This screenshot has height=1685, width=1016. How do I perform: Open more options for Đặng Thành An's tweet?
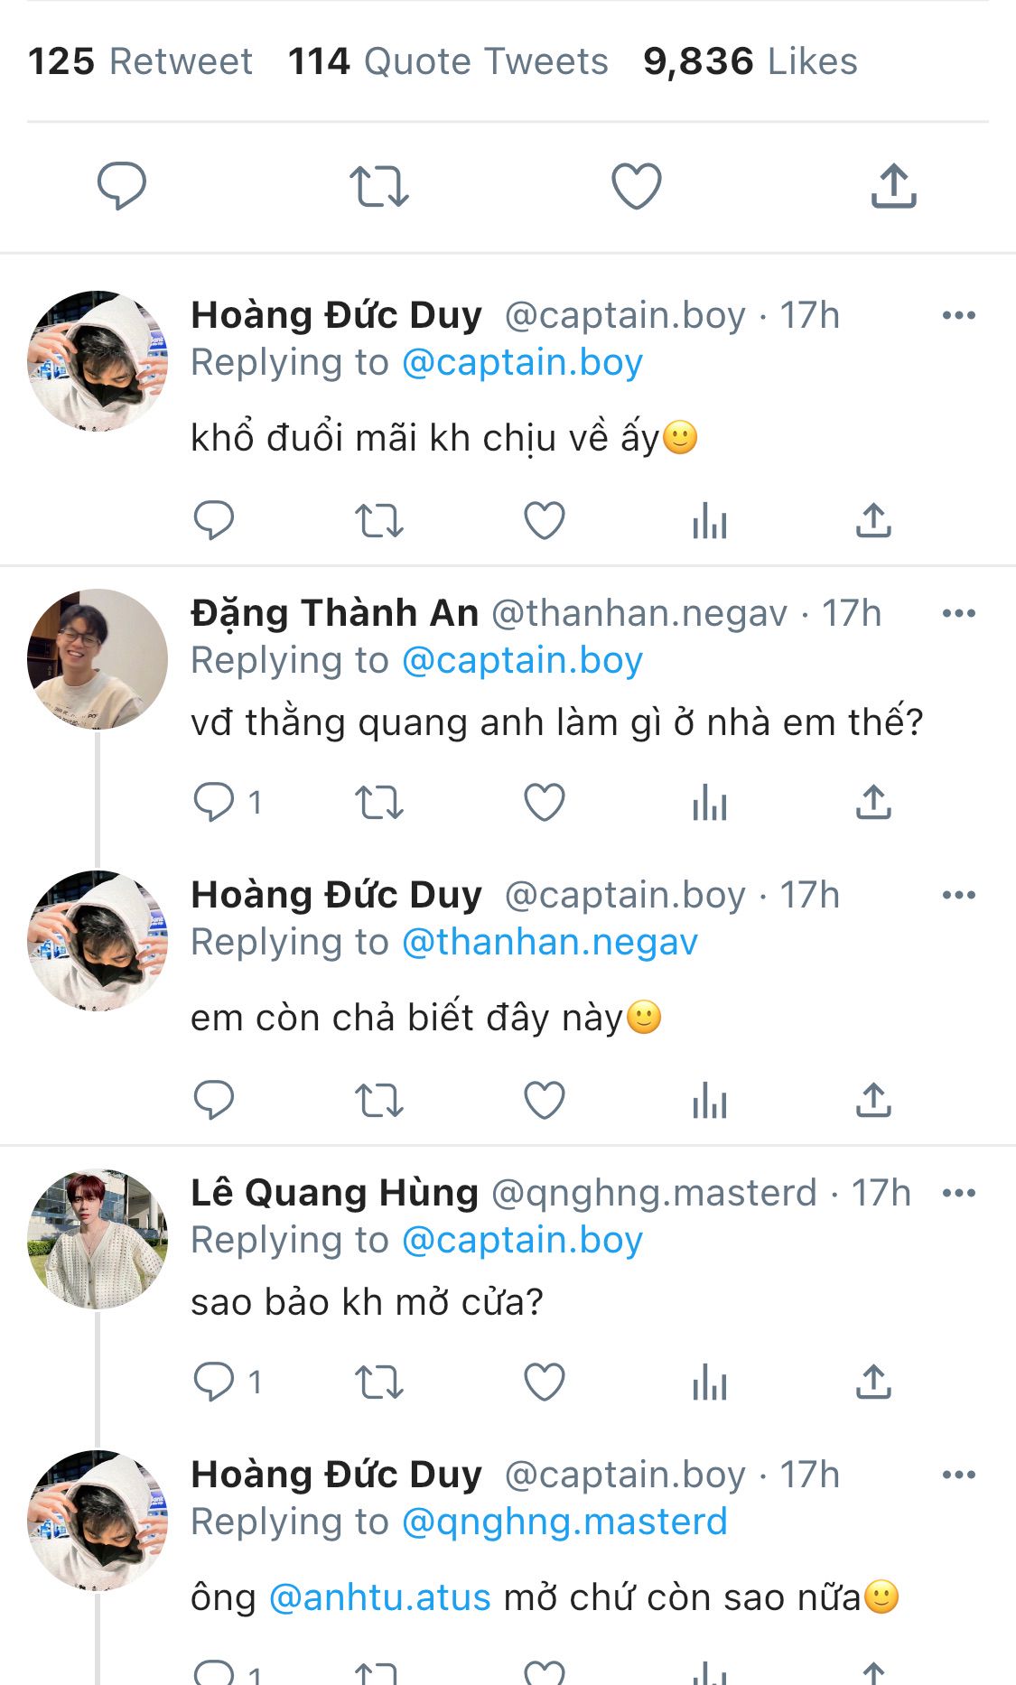click(x=958, y=613)
